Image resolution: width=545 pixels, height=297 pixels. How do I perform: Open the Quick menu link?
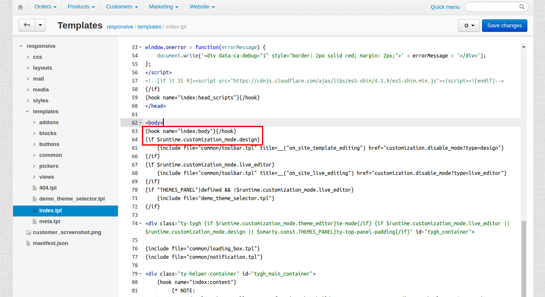click(x=445, y=7)
